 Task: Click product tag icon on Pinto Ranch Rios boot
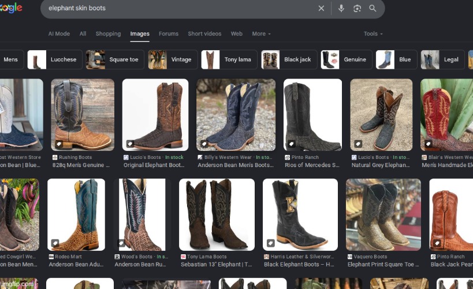(292, 143)
